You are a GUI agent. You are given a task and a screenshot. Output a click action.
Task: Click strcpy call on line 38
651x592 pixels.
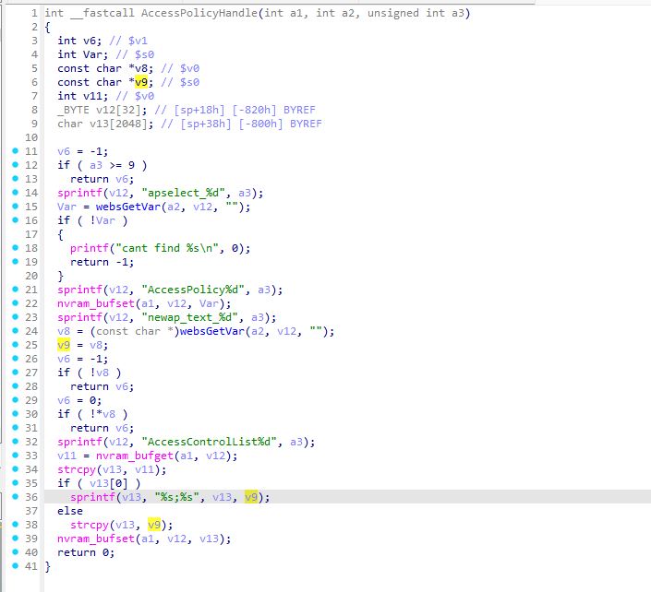click(90, 525)
